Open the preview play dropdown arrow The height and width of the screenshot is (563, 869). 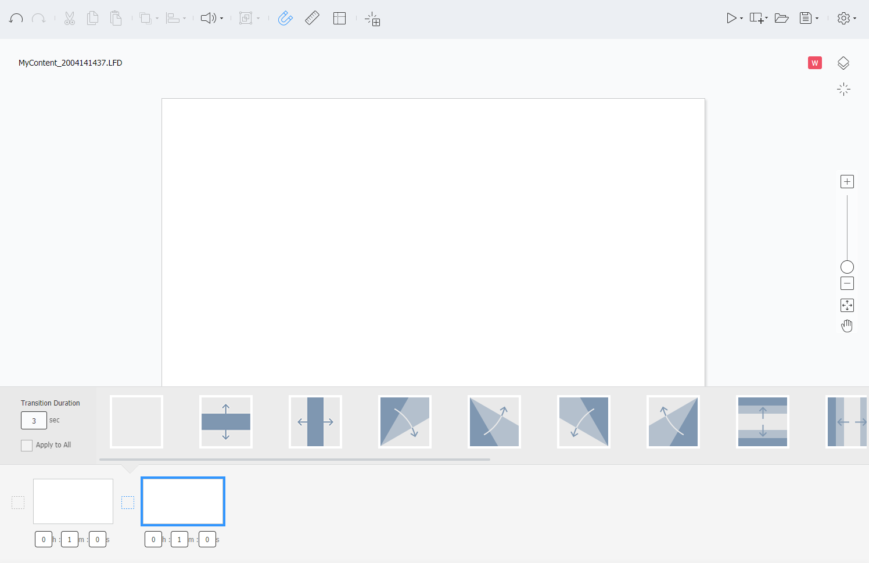point(741,19)
